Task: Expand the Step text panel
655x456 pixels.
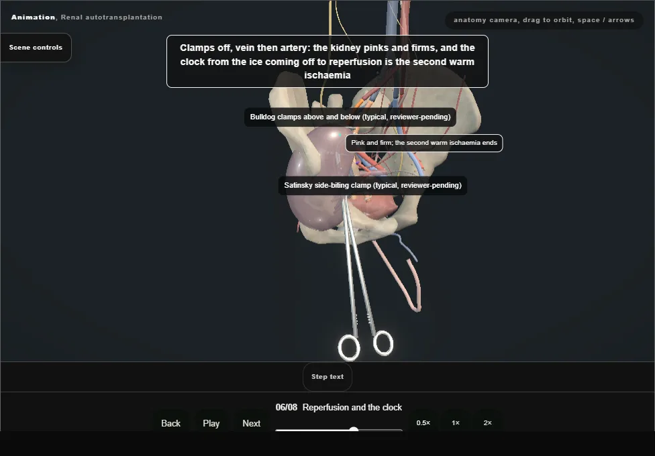Action: (327, 377)
